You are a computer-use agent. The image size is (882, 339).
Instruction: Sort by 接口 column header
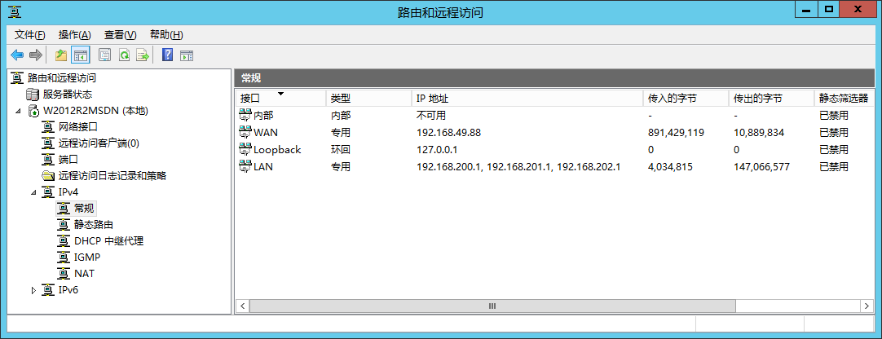280,99
